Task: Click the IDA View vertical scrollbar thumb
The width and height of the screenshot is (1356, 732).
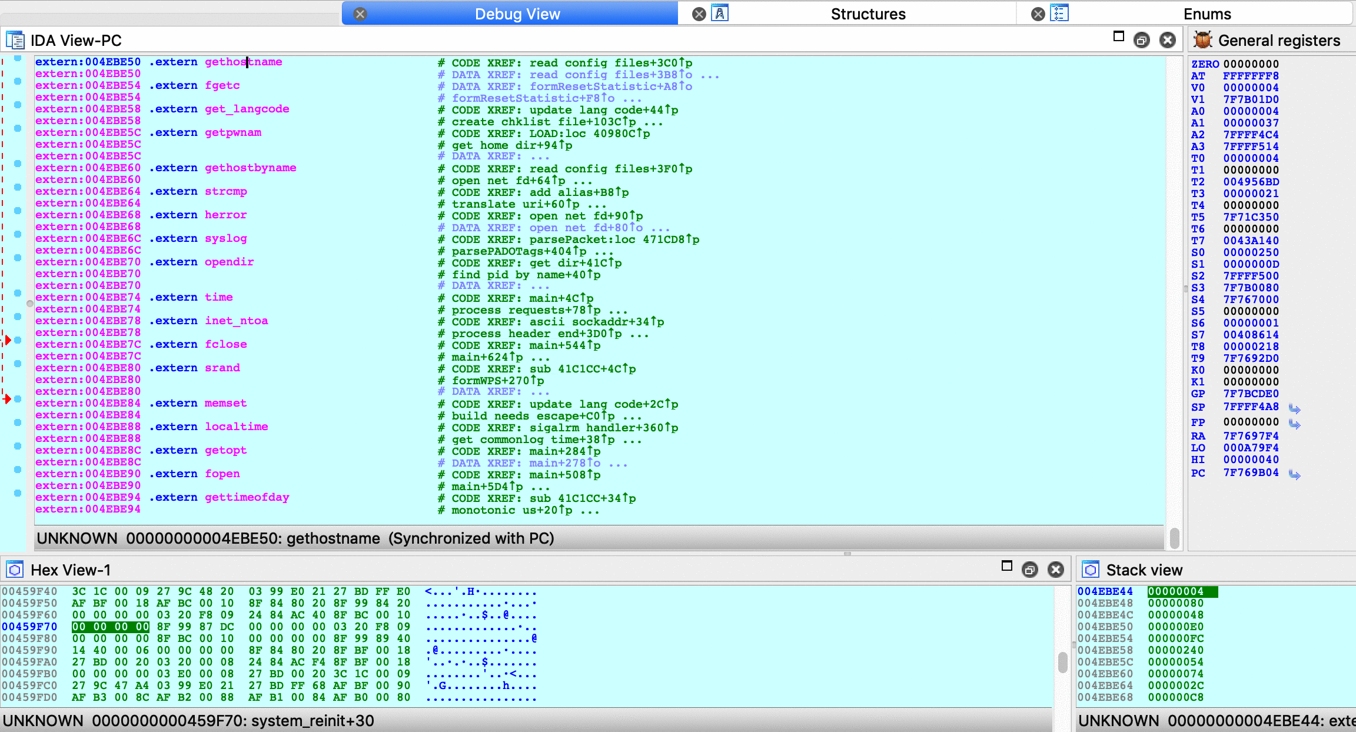Action: 1174,537
